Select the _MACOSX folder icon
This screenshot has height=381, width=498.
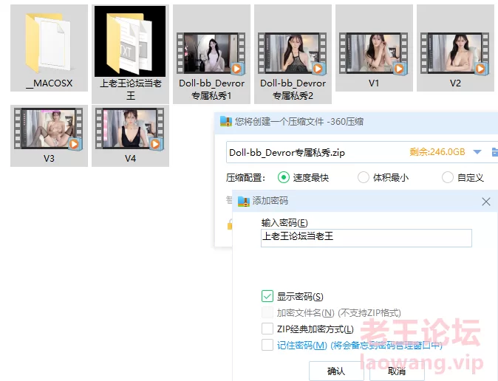click(x=48, y=42)
